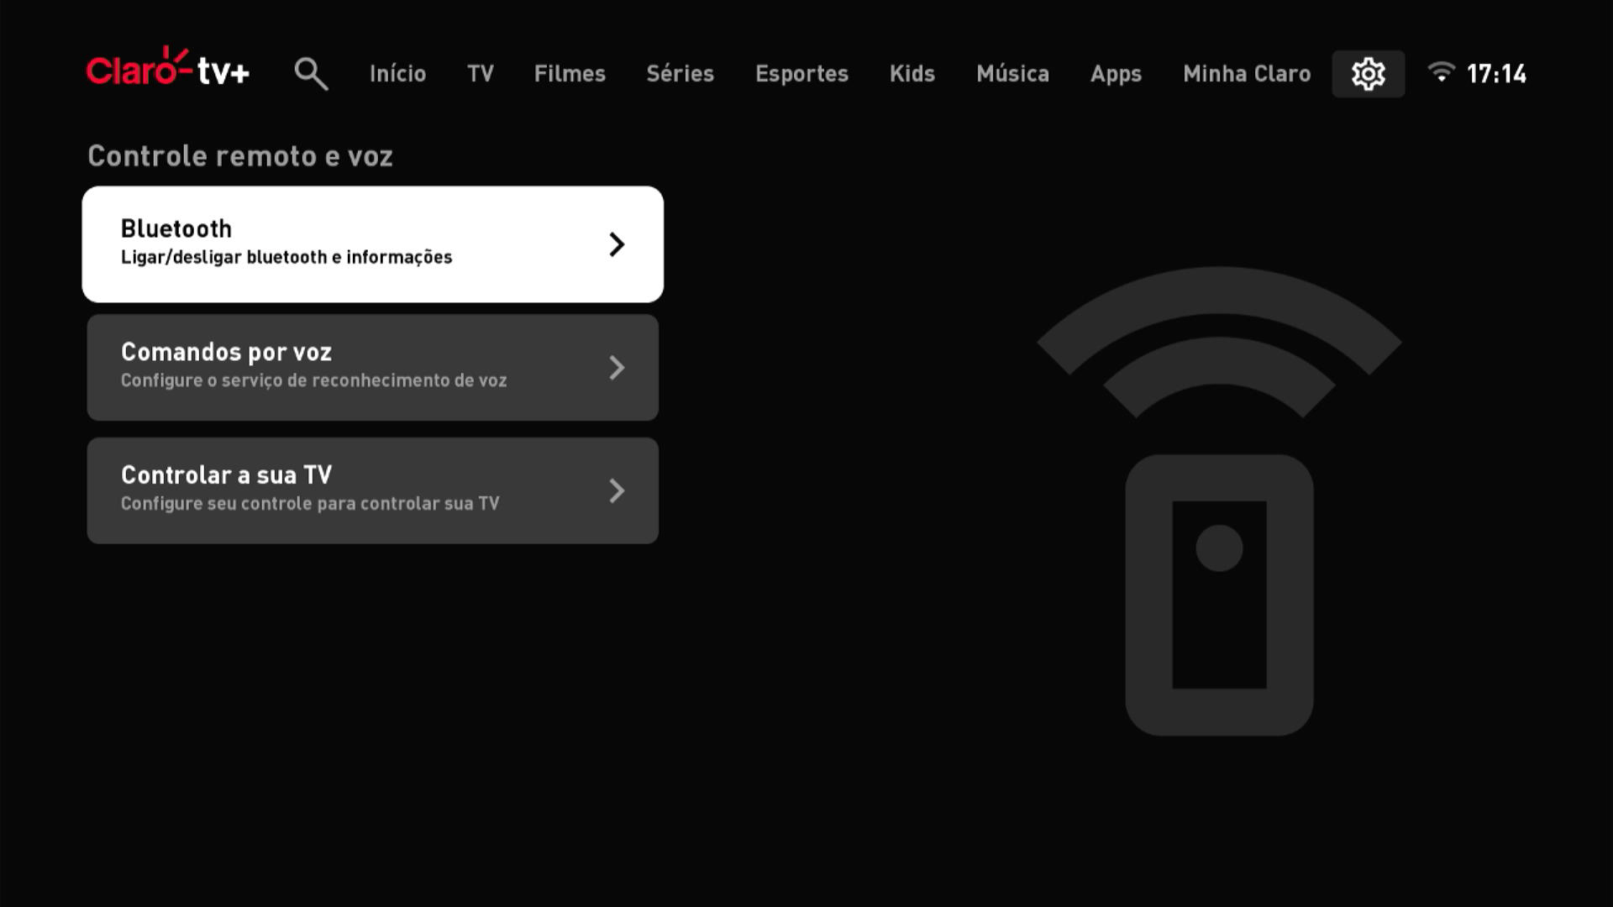1613x907 pixels.
Task: Open Minha Claro
Action: pyautogui.click(x=1247, y=74)
